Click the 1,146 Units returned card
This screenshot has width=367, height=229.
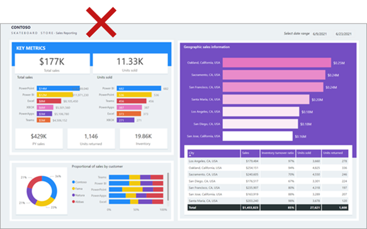[91, 139]
